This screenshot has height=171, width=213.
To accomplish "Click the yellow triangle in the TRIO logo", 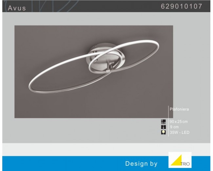I will (x=177, y=161).
